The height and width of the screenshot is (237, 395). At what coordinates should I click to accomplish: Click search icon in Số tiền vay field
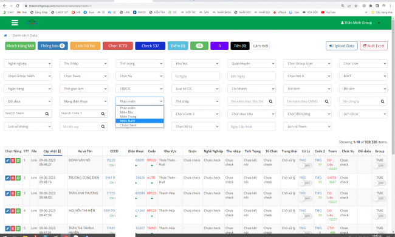click(103, 126)
